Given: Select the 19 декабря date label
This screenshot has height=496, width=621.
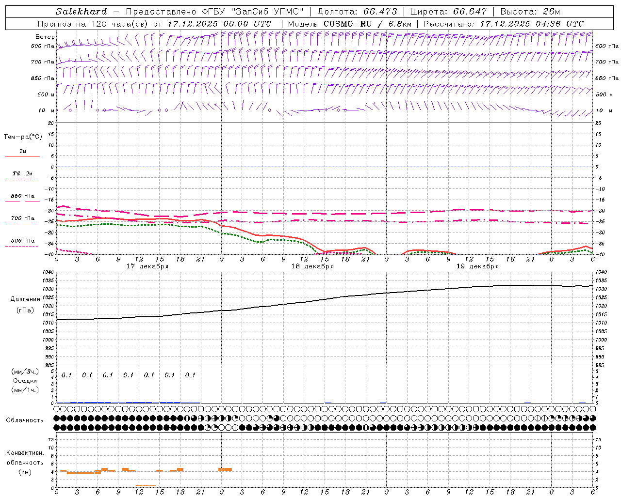Looking at the screenshot, I should [477, 266].
